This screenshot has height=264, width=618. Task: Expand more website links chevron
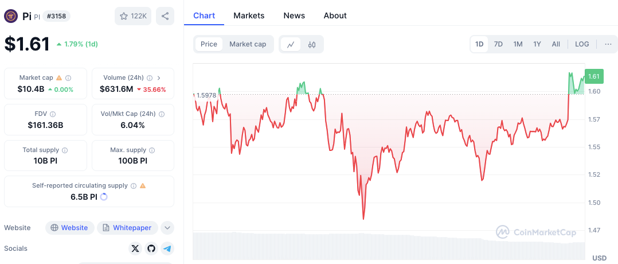tap(167, 228)
